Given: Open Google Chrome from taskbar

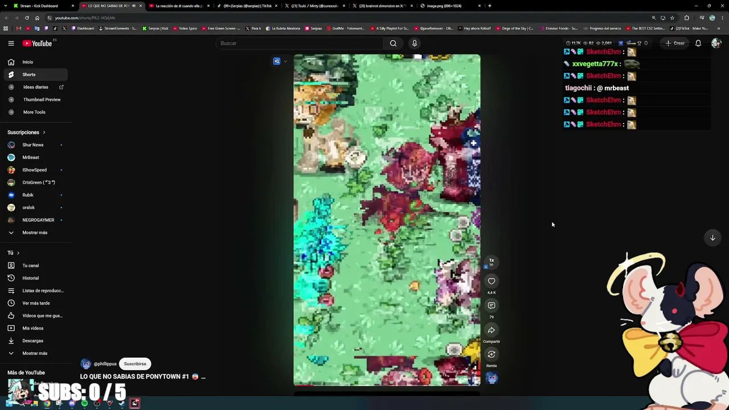Looking at the screenshot, I should 47,404.
